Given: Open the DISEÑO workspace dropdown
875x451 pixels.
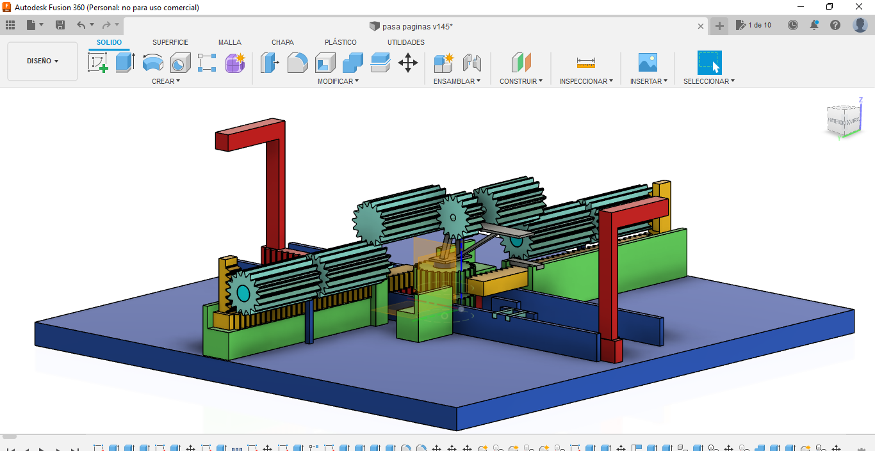Looking at the screenshot, I should tap(42, 61).
